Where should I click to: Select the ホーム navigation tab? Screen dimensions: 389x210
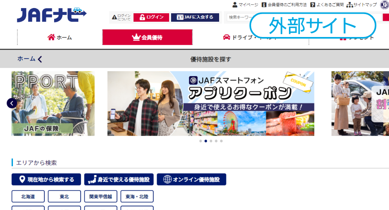pyautogui.click(x=60, y=37)
